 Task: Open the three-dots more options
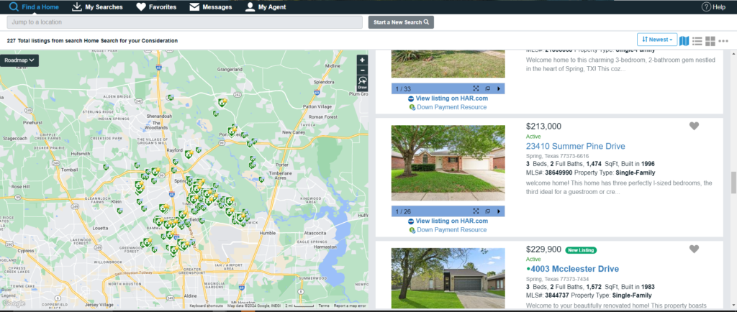[723, 40]
